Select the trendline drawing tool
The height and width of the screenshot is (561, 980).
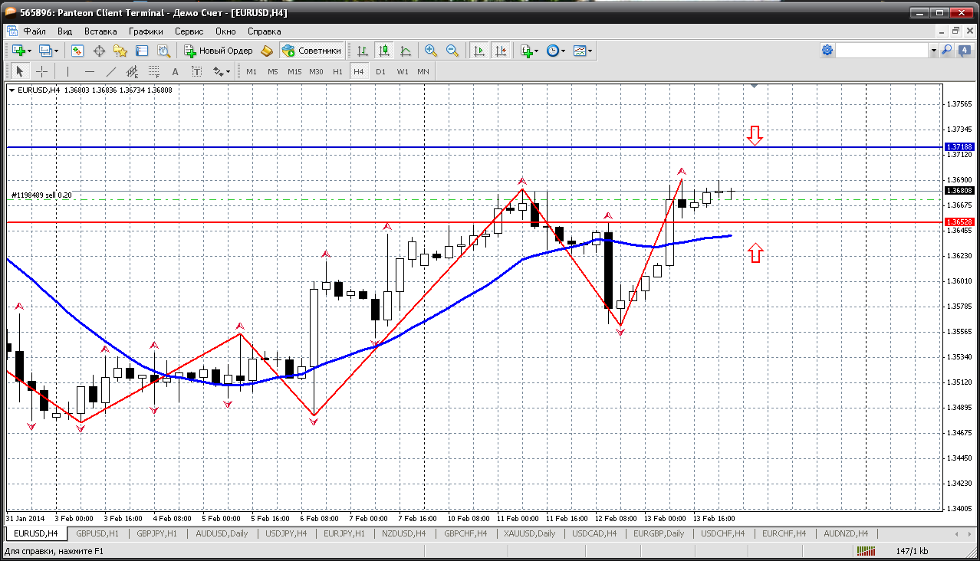(x=111, y=71)
